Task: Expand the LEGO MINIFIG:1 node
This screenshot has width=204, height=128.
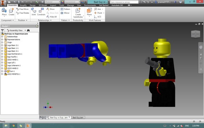Action: click(2, 74)
